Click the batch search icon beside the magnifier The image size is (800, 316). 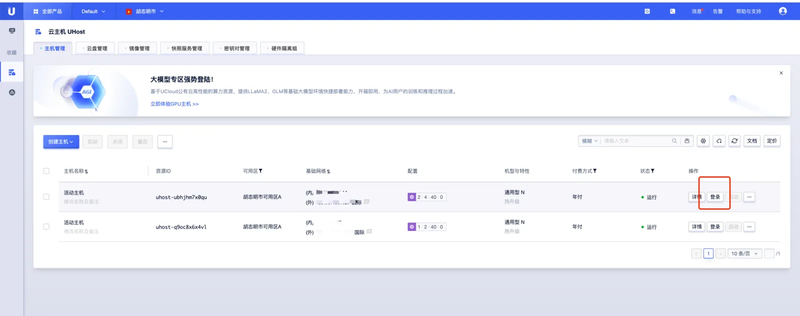coord(687,141)
